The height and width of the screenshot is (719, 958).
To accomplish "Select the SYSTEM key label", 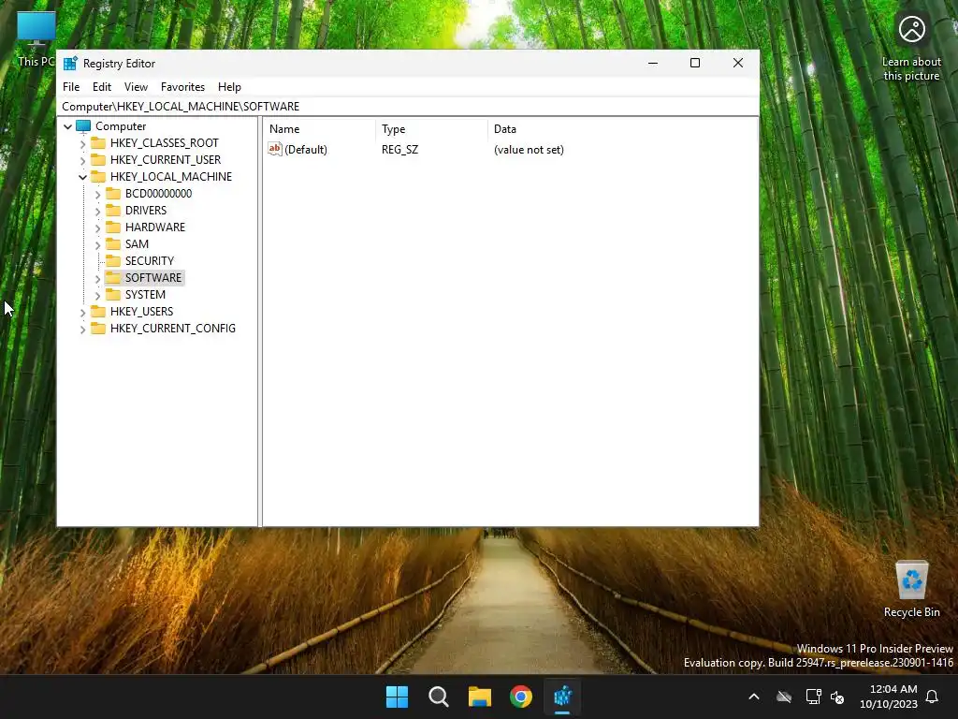I will [x=145, y=294].
